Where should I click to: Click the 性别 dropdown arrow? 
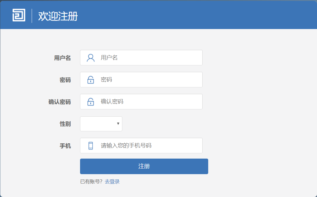118,124
